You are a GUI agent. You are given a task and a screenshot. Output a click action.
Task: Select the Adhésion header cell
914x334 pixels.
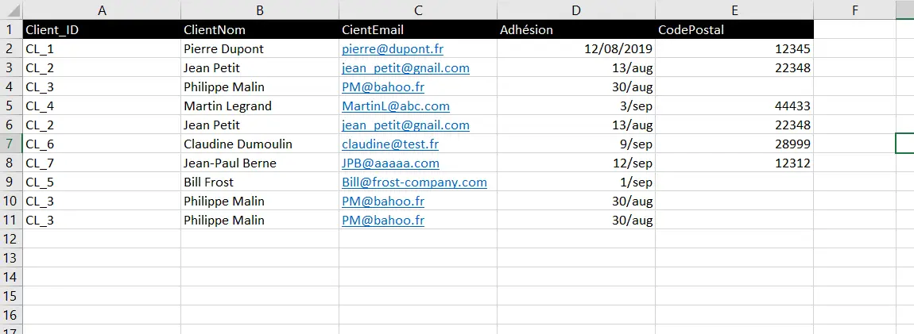click(576, 30)
